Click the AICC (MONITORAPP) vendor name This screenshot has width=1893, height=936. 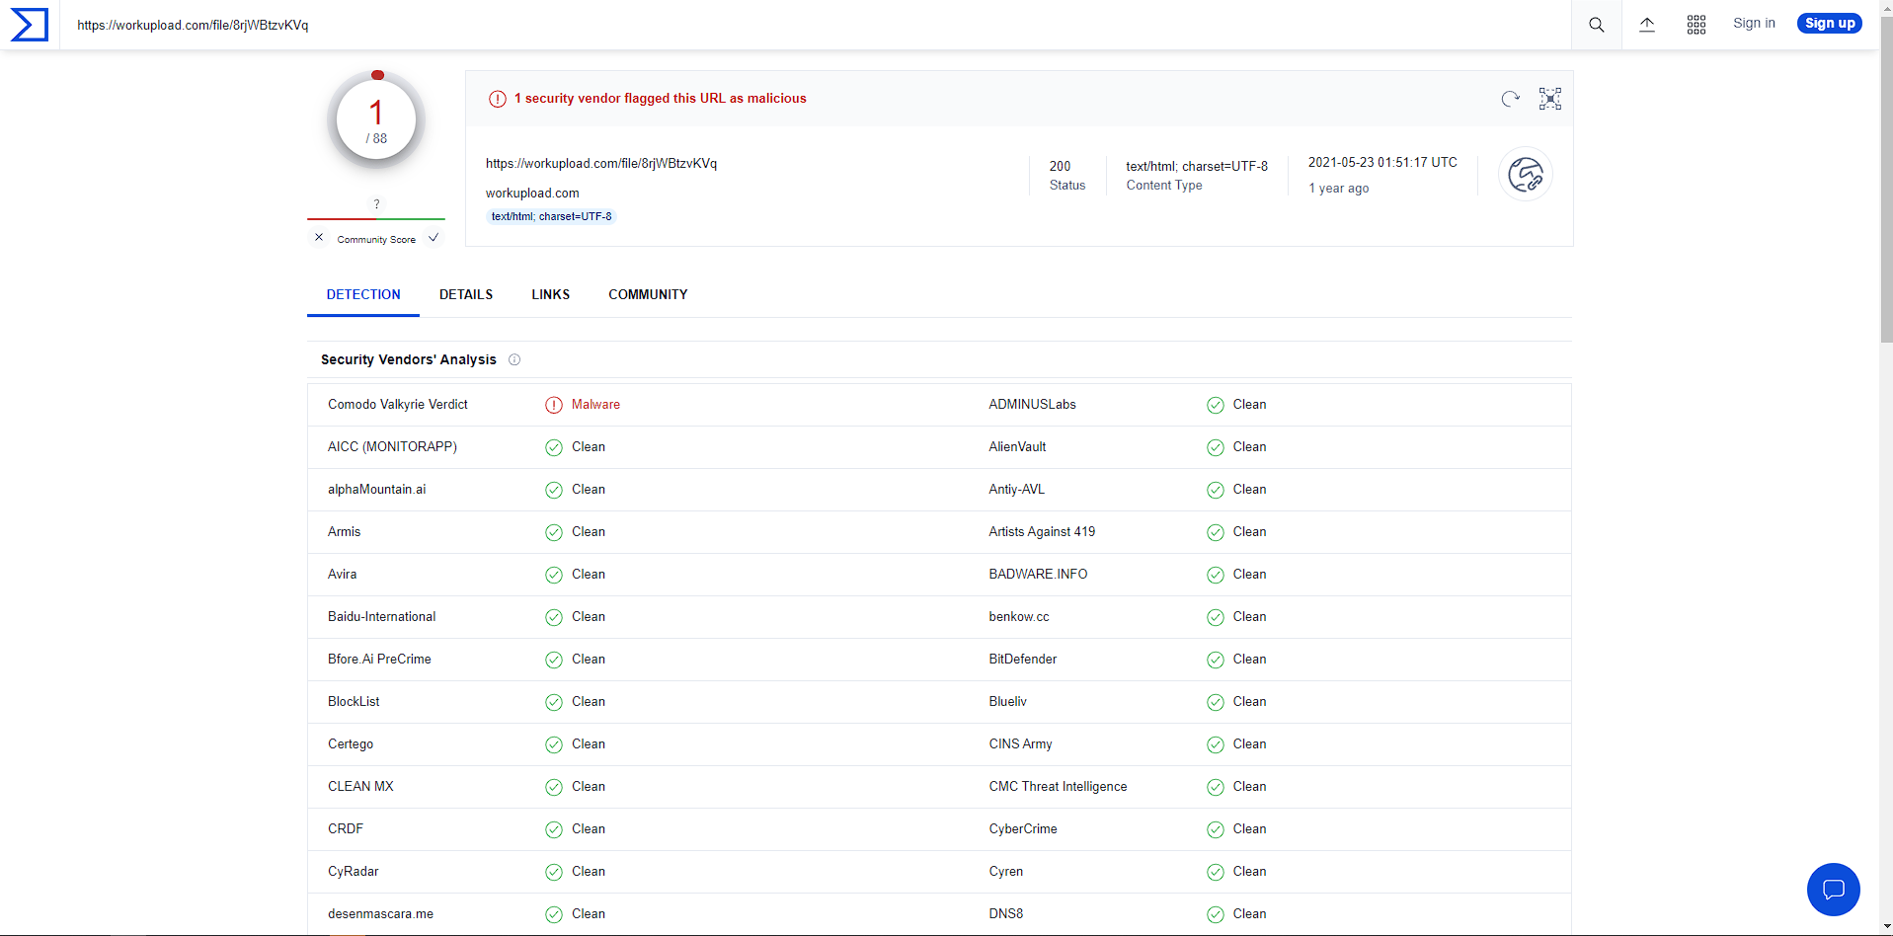(392, 447)
